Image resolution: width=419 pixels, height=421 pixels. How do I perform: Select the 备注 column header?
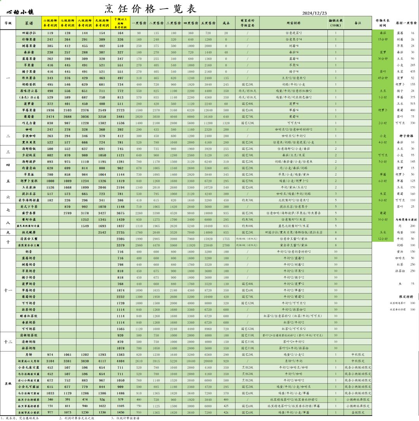[x=358, y=23]
